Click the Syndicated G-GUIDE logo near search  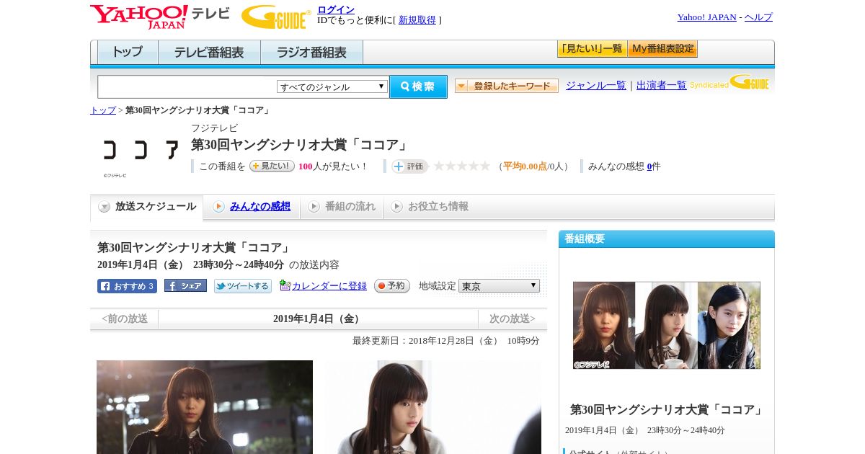(x=729, y=83)
